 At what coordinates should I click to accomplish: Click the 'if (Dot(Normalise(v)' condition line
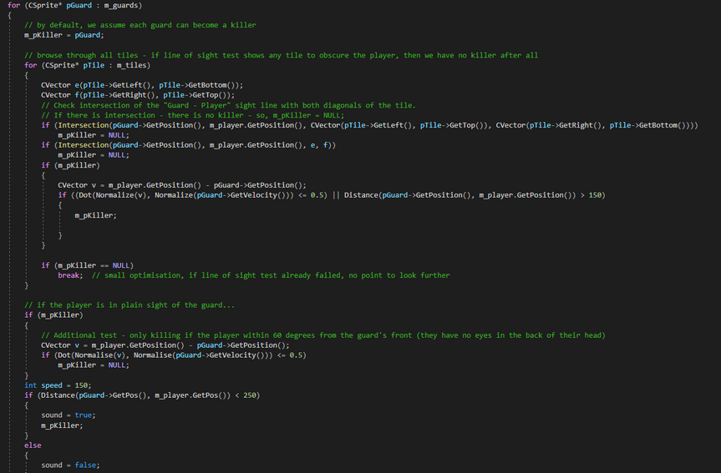pos(174,355)
